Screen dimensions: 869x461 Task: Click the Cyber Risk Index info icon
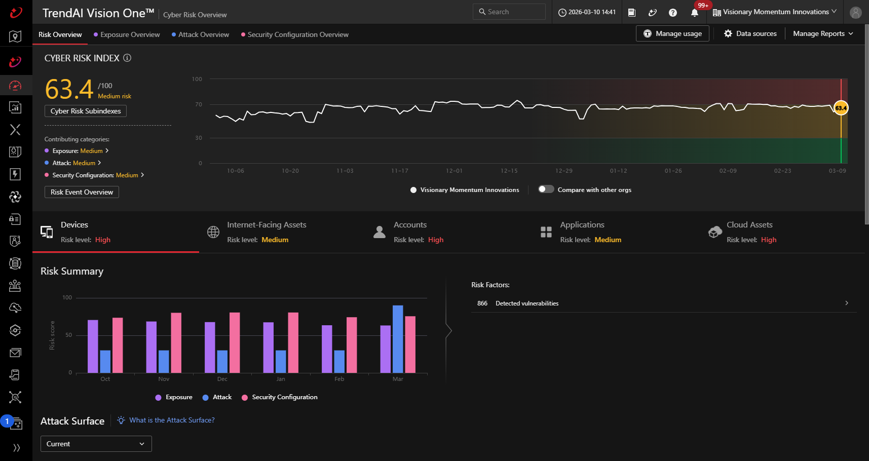127,58
